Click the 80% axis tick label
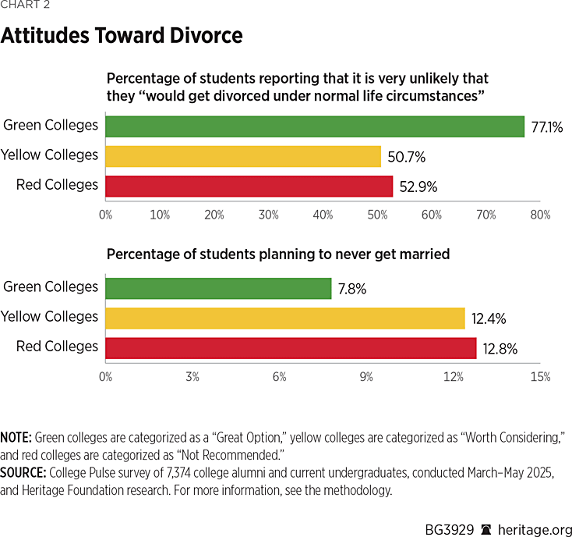 (x=539, y=214)
